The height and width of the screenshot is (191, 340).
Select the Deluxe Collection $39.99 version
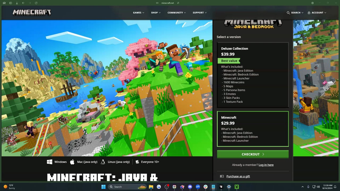click(x=253, y=75)
